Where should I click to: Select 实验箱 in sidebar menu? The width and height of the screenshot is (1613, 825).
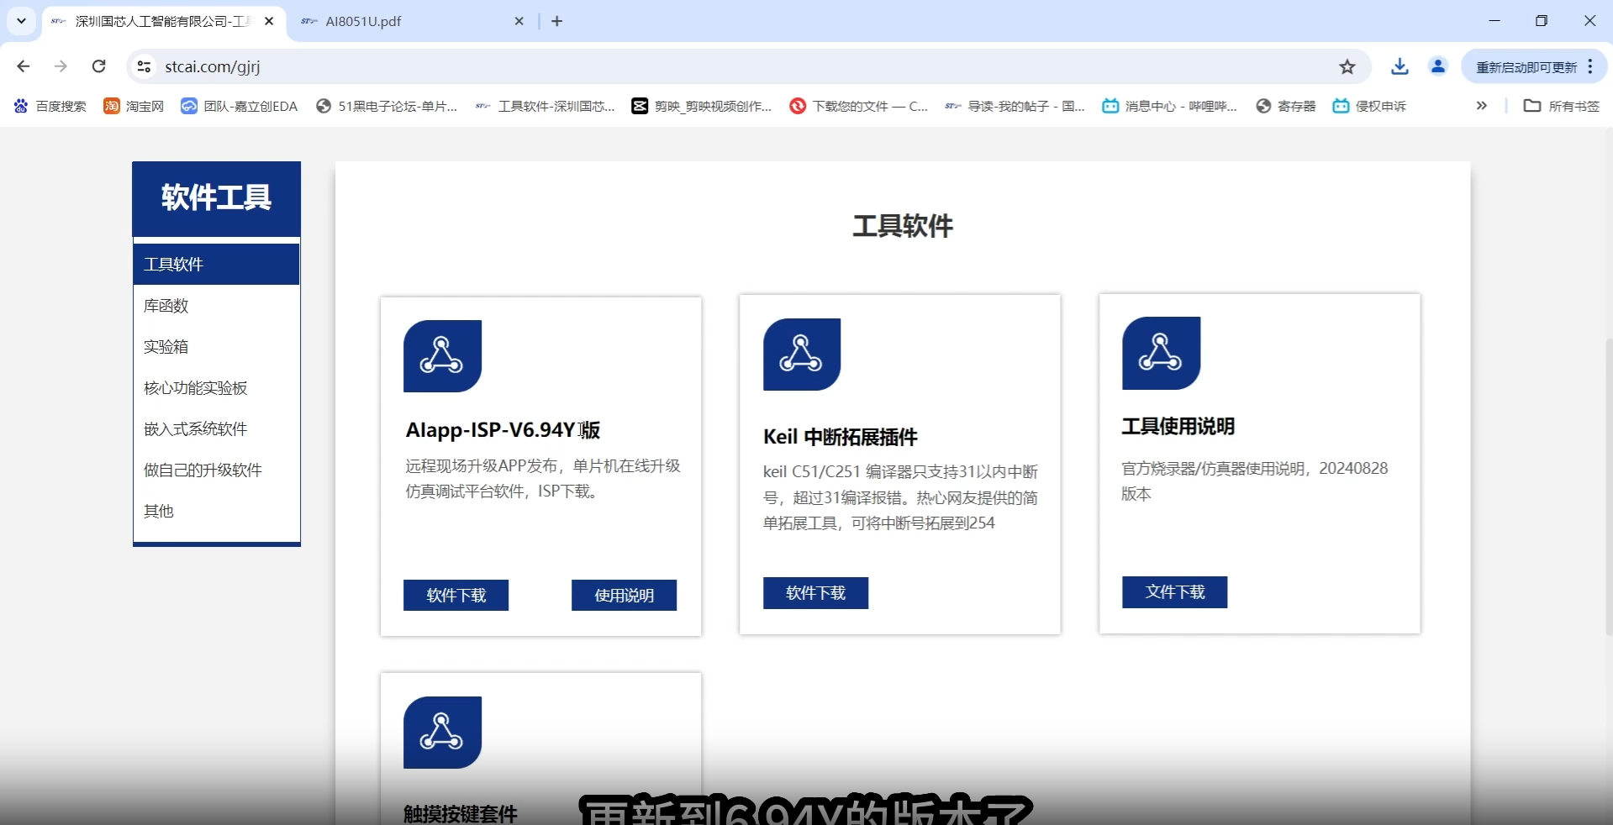(216, 347)
